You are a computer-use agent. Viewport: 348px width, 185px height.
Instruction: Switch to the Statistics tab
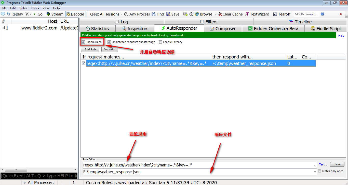(97, 28)
